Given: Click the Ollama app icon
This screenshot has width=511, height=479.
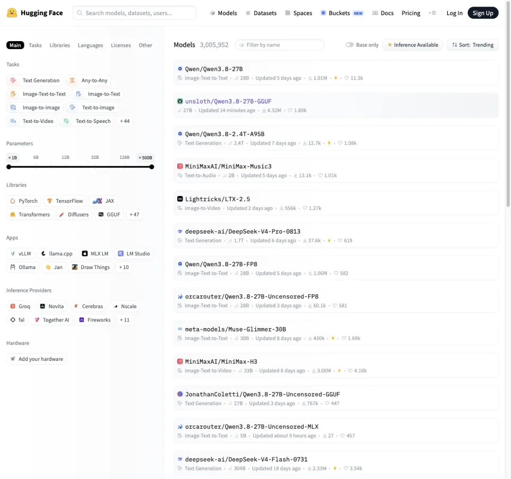Looking at the screenshot, I should pos(13,267).
